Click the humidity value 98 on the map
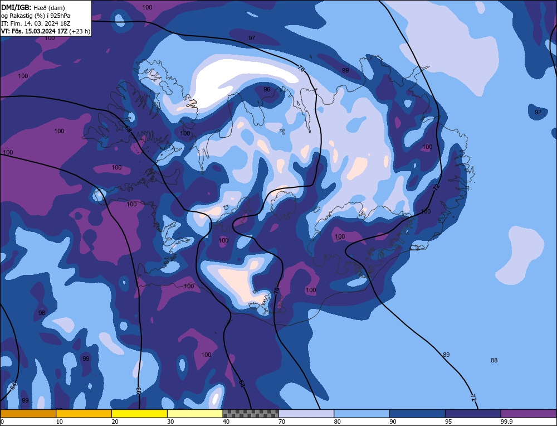557x426 pixels. [42, 313]
